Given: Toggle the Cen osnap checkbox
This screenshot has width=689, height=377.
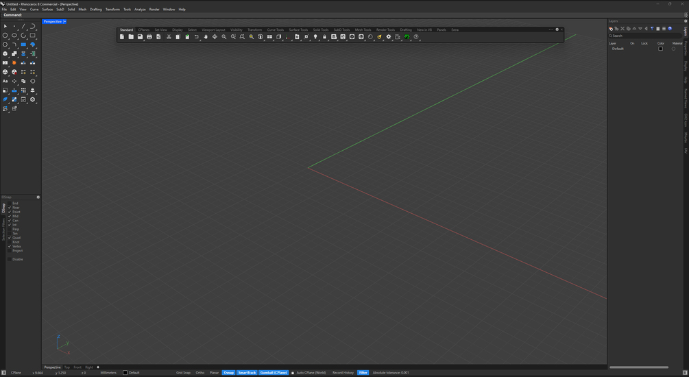Looking at the screenshot, I should [10, 221].
